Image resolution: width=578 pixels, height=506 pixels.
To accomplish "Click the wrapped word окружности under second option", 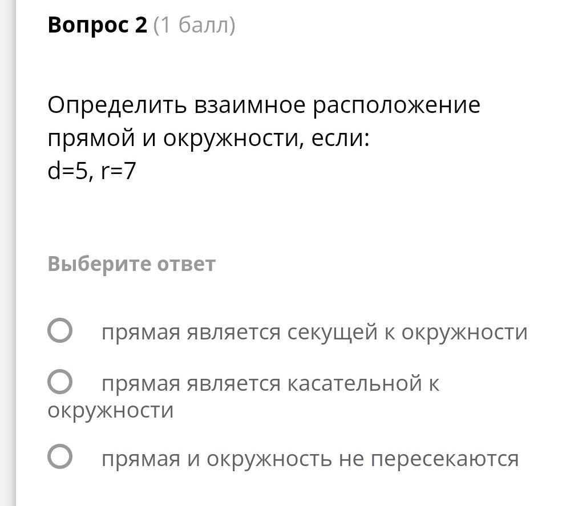I will pos(110,411).
